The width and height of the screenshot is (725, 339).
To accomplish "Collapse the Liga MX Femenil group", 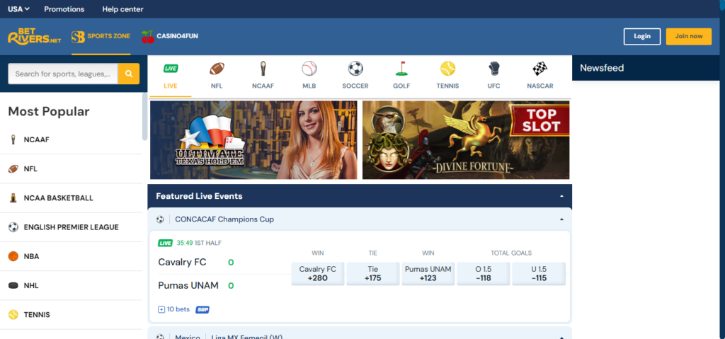I will pyautogui.click(x=561, y=337).
